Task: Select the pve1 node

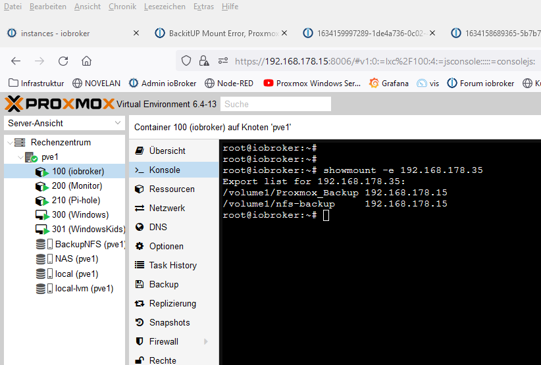Action: 50,157
